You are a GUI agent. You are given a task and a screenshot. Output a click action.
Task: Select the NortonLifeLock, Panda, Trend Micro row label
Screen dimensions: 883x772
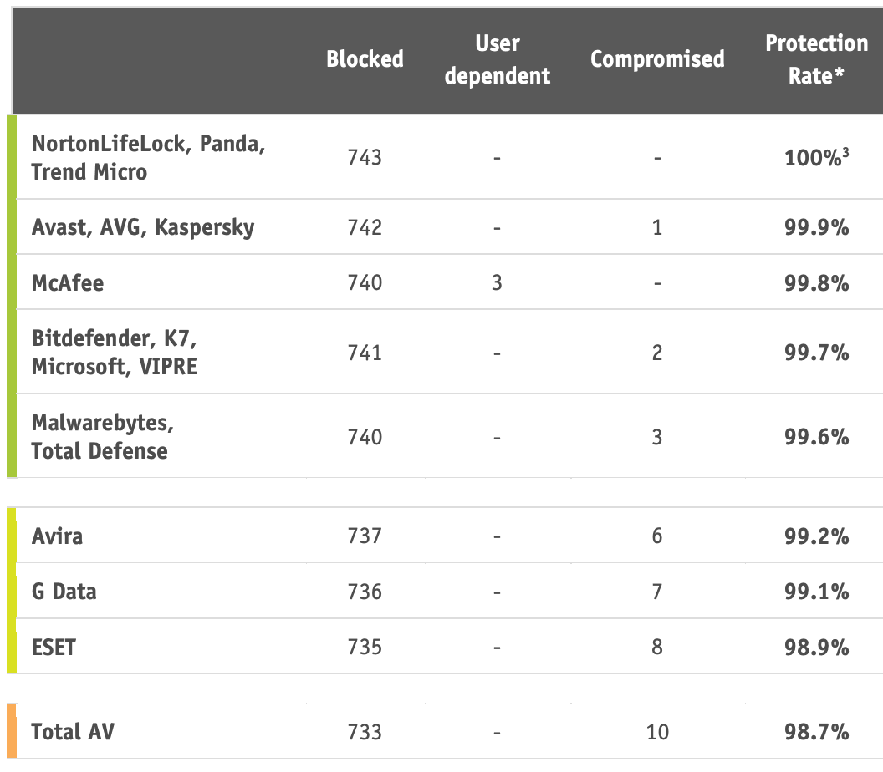(x=148, y=157)
